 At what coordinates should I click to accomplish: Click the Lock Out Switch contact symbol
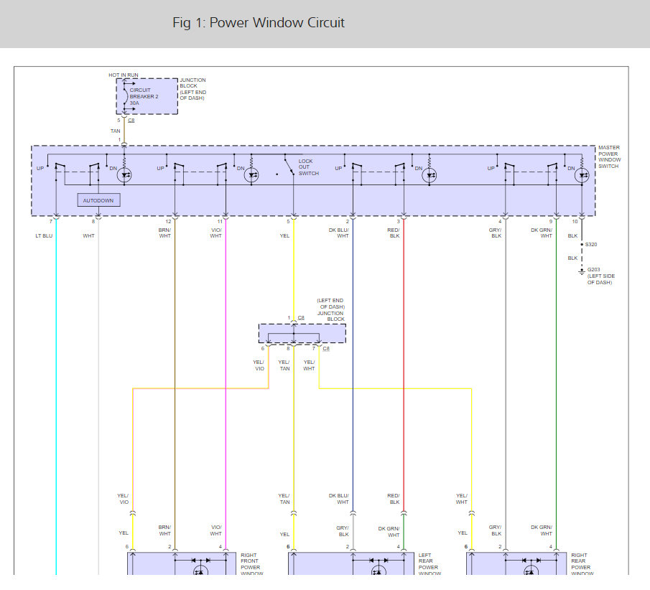(289, 167)
